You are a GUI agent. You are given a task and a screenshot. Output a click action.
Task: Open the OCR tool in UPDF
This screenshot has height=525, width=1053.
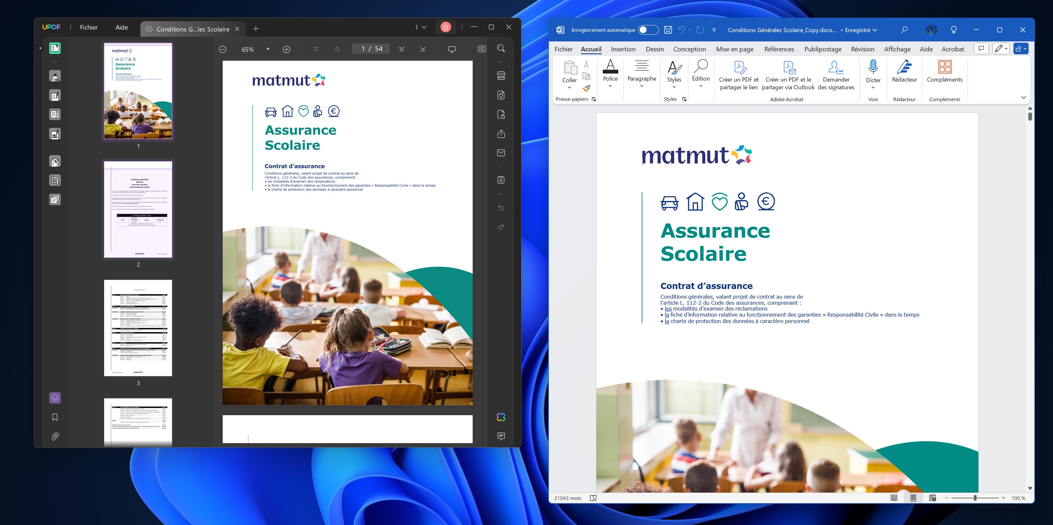[x=501, y=76]
